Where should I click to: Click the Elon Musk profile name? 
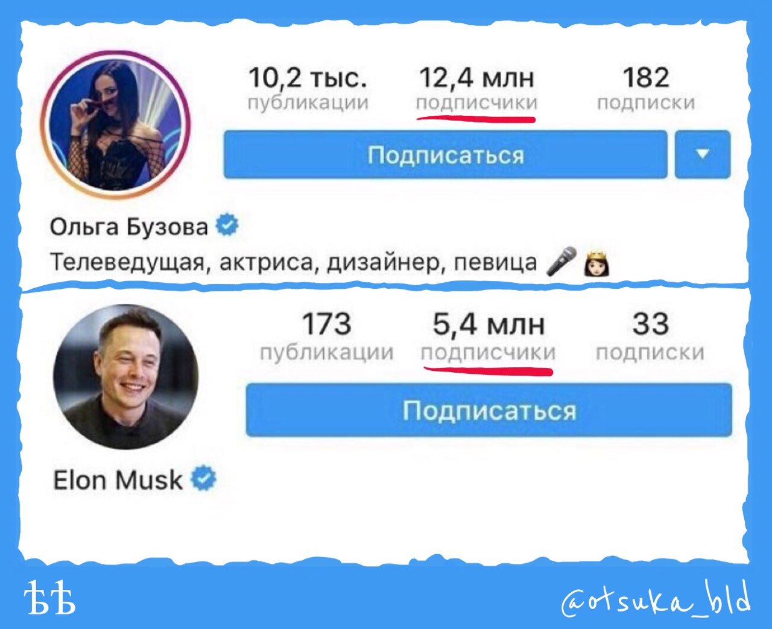pyautogui.click(x=118, y=480)
